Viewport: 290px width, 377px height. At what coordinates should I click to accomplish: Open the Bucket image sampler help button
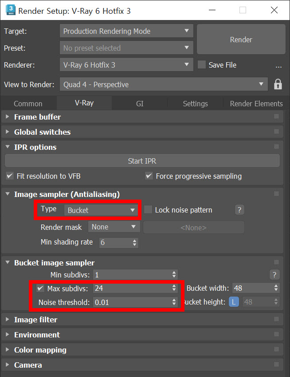pos(274,275)
